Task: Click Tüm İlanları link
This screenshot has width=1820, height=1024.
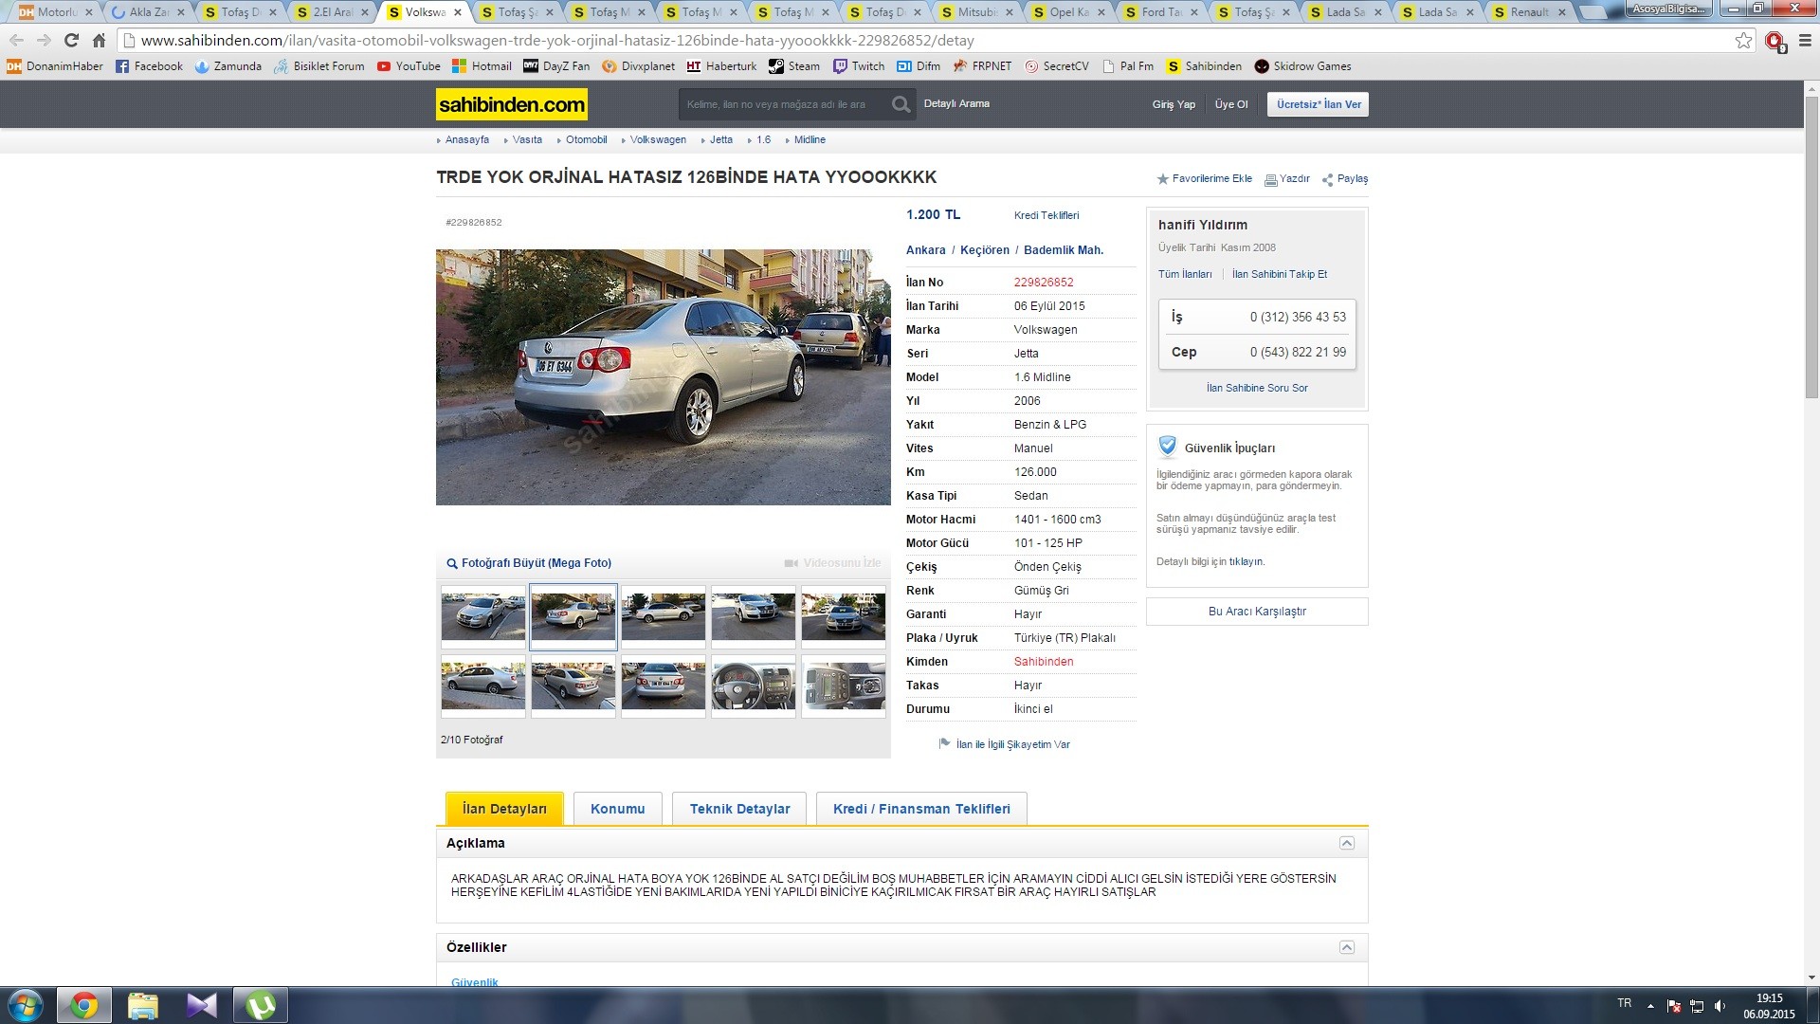Action: (1185, 274)
